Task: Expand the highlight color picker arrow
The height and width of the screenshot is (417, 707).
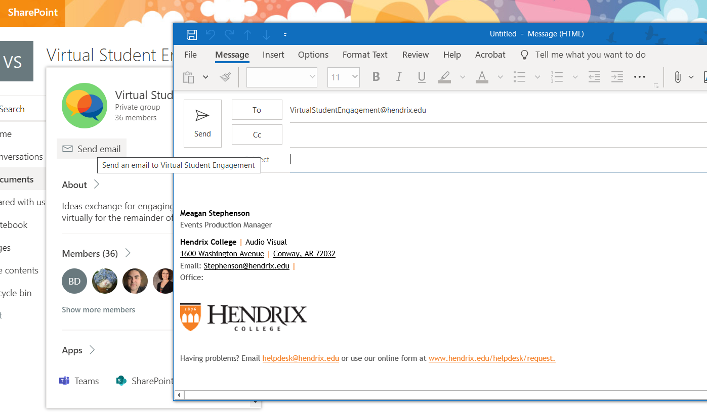Action: tap(463, 77)
